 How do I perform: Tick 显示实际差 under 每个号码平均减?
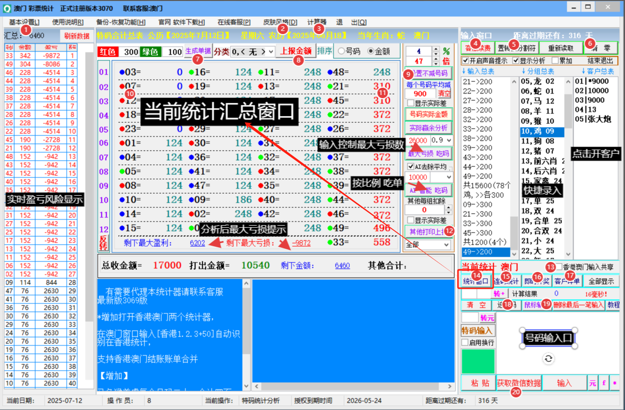point(411,103)
